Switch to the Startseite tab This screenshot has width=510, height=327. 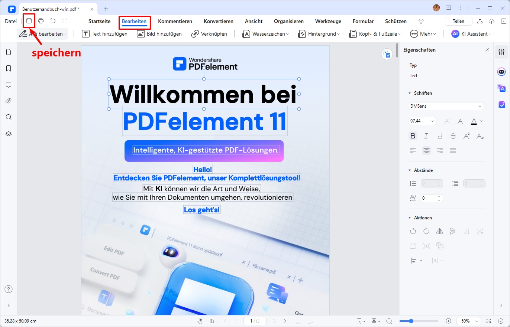click(x=99, y=21)
